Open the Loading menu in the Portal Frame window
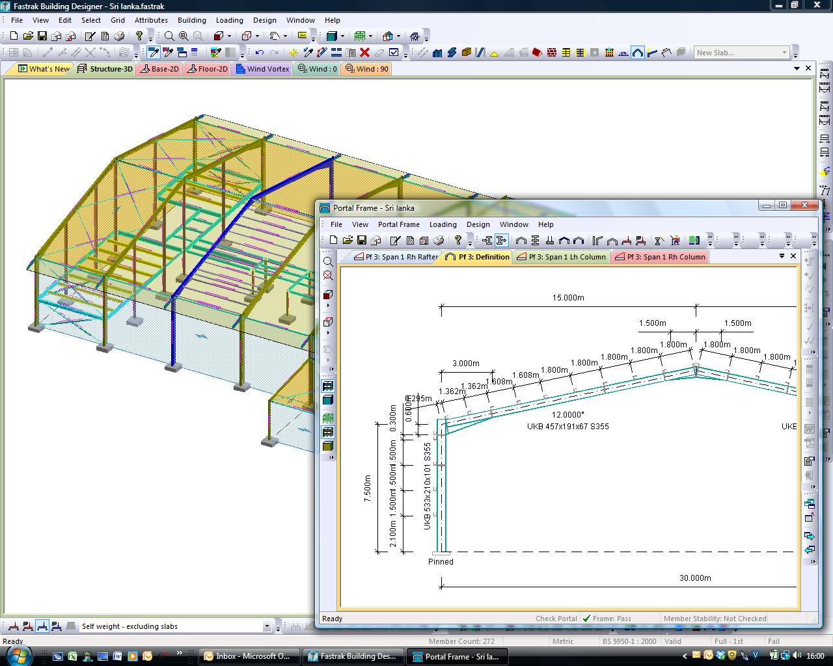The height and width of the screenshot is (666, 833). pos(443,224)
